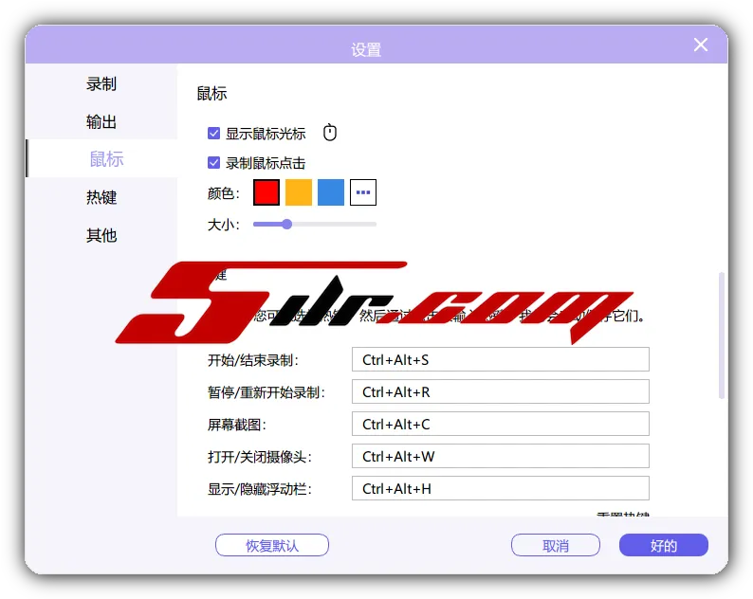Click the 恢复默认 button

pyautogui.click(x=272, y=545)
